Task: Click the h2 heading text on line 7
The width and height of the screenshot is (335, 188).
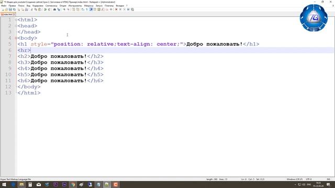Action: pyautogui.click(x=59, y=56)
